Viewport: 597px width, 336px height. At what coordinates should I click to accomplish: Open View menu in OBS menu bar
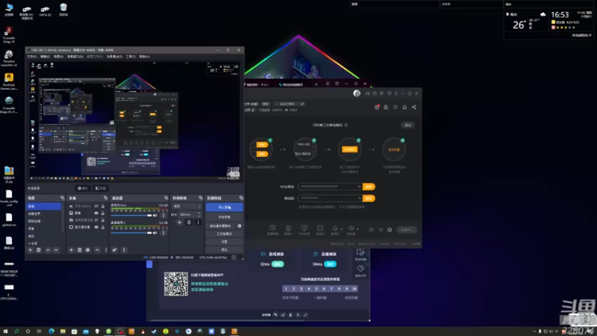pos(58,57)
